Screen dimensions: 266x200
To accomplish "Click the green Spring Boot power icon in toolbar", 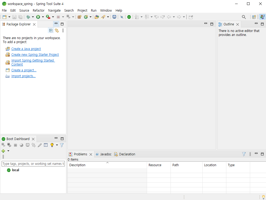I will [x=129, y=17].
